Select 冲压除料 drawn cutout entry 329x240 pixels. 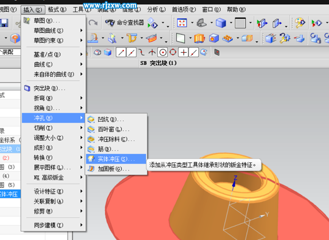[x=116, y=139]
